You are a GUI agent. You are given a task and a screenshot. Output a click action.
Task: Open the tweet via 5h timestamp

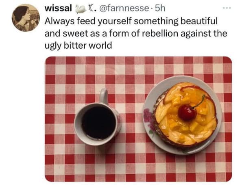pos(160,8)
